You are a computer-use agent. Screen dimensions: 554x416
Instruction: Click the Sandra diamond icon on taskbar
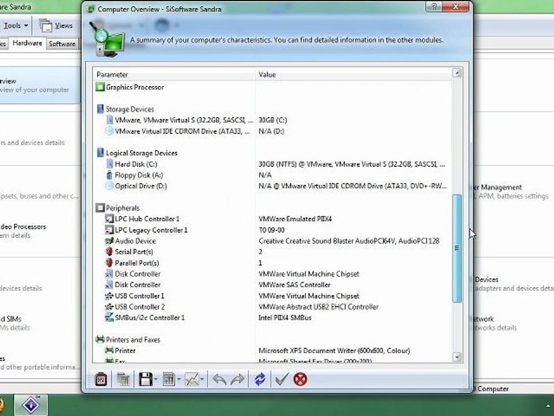tap(31, 405)
